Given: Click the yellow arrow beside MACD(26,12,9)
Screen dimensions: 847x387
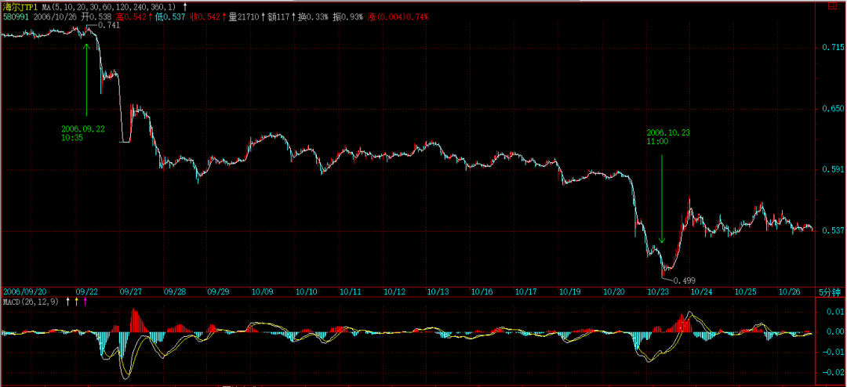Looking at the screenshot, I should (x=77, y=301).
